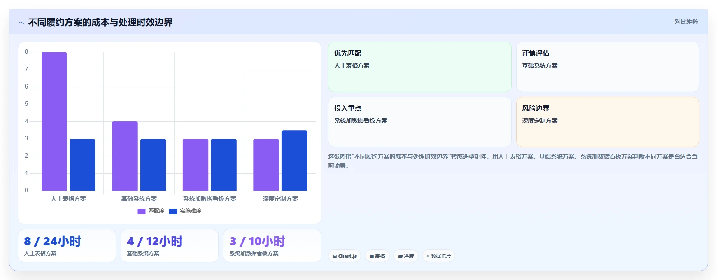The image size is (717, 280).
Task: Toggle the 实施难度 legend entry
Action: coord(185,211)
